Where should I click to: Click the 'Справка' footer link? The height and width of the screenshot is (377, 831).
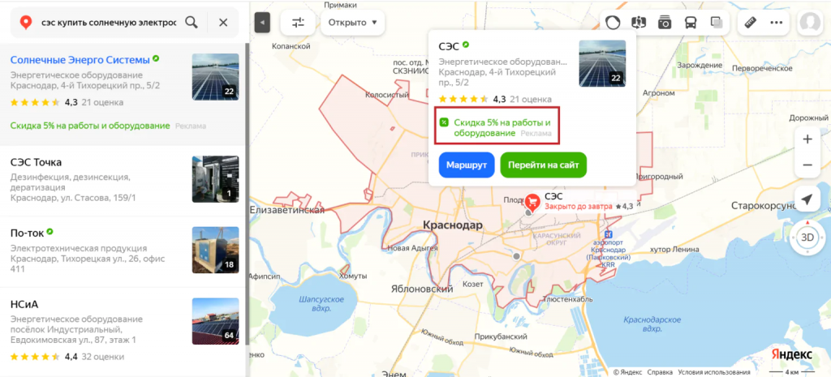[x=660, y=372]
